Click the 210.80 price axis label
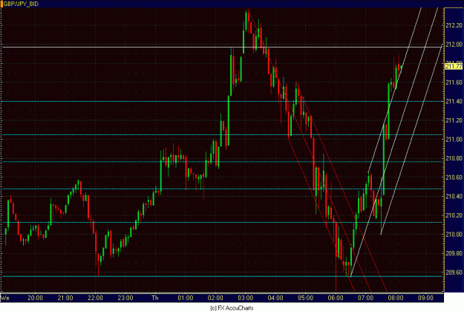The image size is (464, 311). click(454, 158)
